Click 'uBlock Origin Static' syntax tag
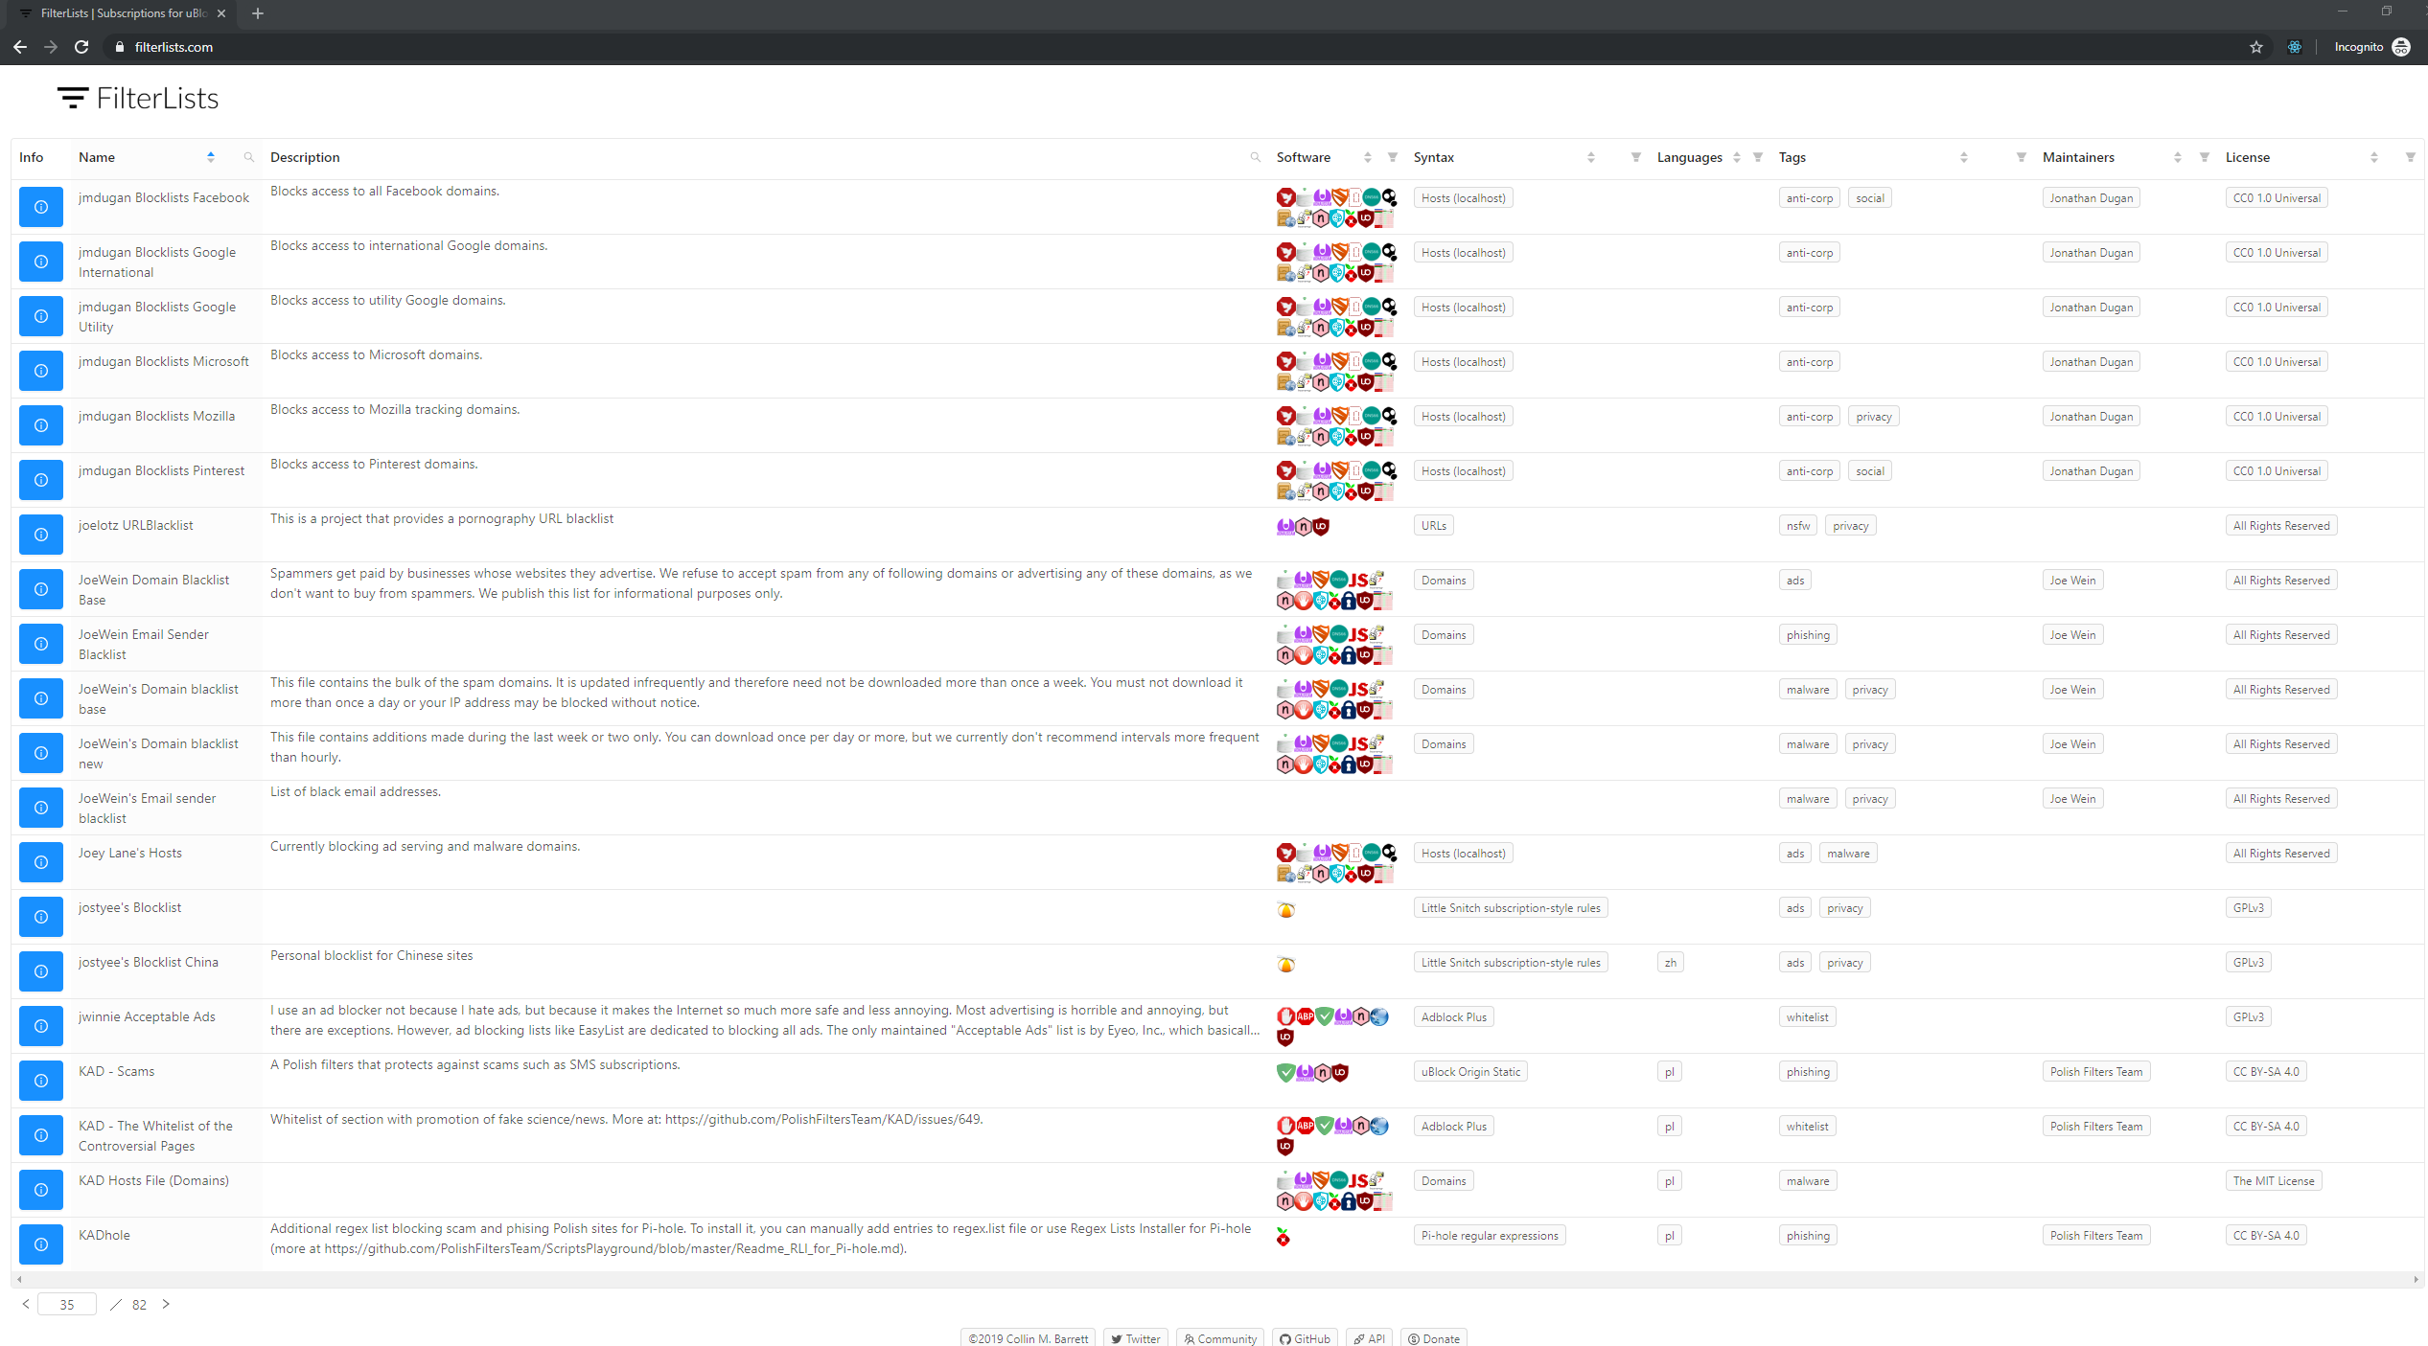Screen dimensions: 2428x1346 click(1470, 1072)
